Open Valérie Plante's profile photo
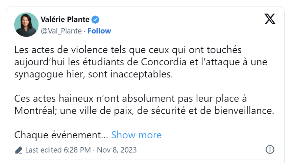This screenshot has height=163, width=294. [x=26, y=25]
